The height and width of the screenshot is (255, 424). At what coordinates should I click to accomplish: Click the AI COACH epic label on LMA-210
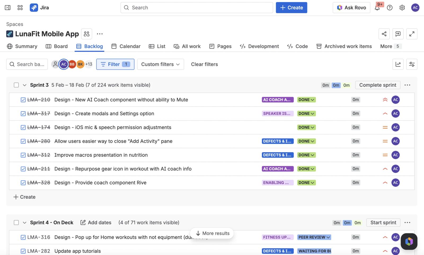pos(277,100)
